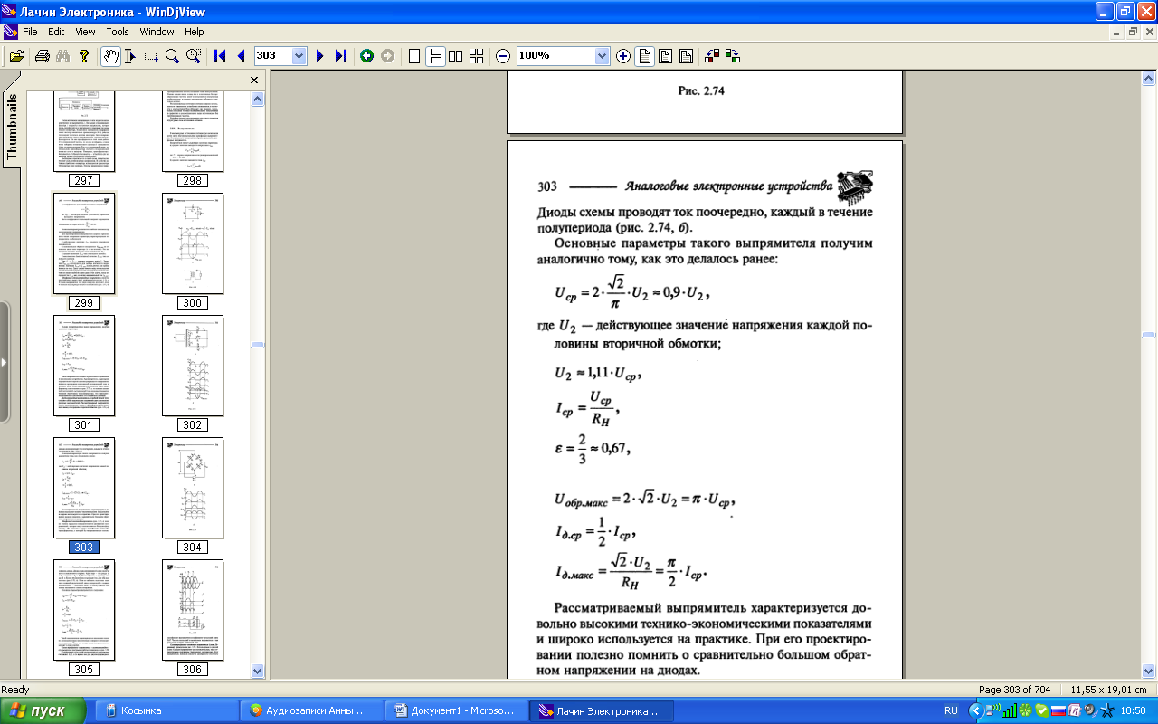Toggle the Magnifying glass tool

pyautogui.click(x=172, y=56)
